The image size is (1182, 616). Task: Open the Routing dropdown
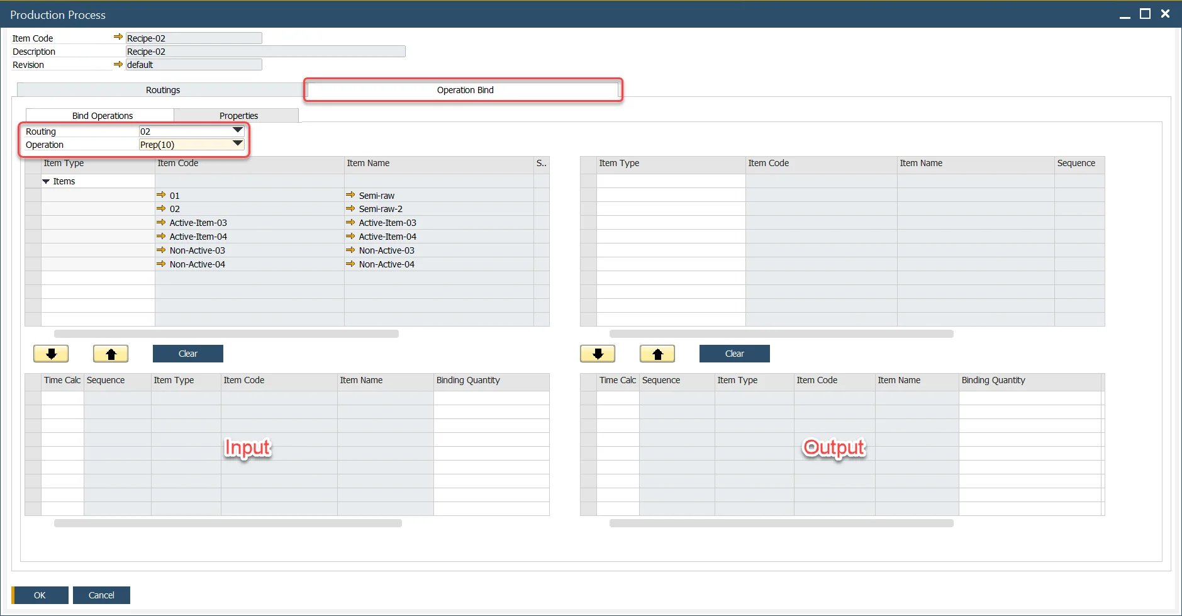click(x=237, y=131)
